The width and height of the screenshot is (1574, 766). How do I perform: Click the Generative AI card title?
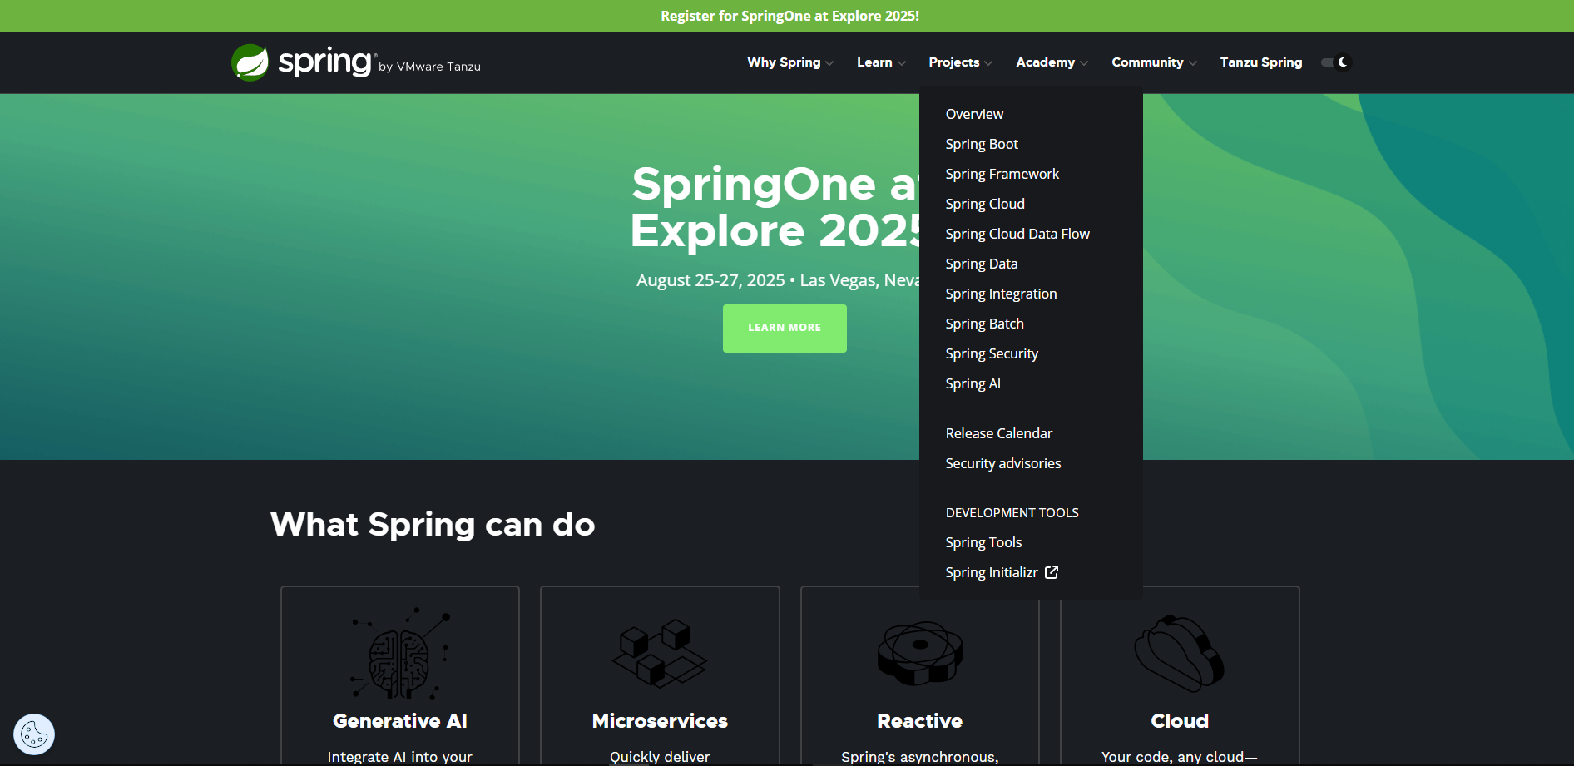click(x=400, y=721)
